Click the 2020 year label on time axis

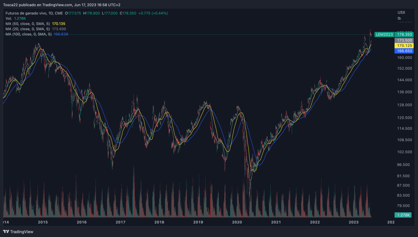(237, 222)
